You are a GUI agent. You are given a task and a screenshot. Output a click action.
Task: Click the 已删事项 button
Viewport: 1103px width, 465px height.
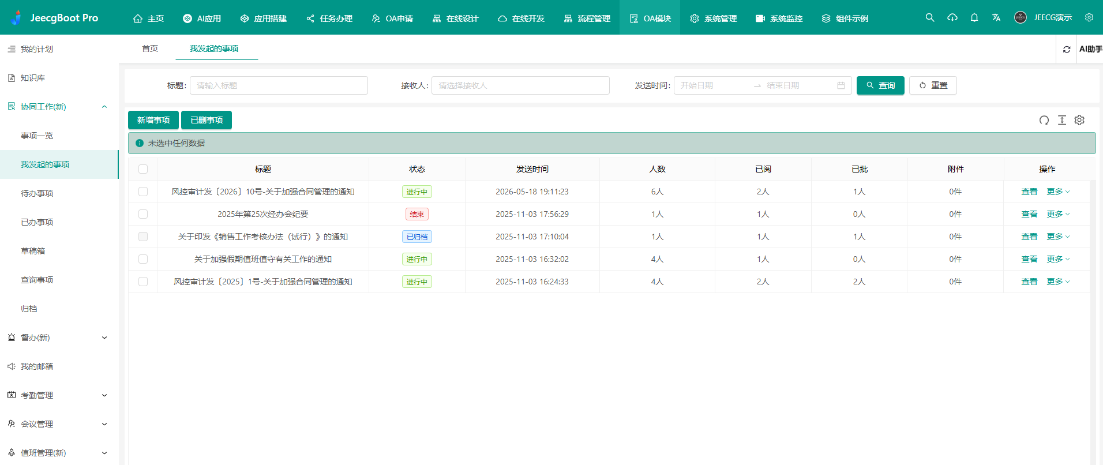coord(207,120)
